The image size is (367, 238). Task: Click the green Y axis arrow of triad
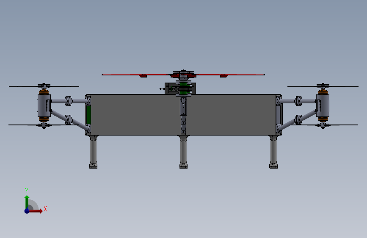pyautogui.click(x=27, y=202)
